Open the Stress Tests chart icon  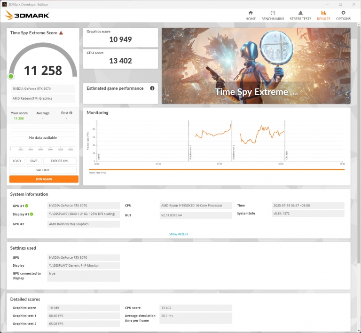(x=300, y=13)
